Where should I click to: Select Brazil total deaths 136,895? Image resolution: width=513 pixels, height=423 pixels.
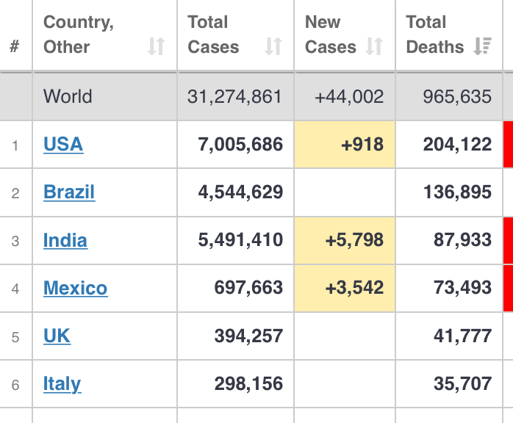coord(457,192)
